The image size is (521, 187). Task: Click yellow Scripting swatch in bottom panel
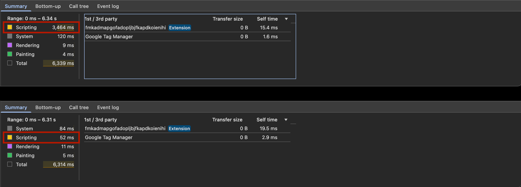coord(10,138)
